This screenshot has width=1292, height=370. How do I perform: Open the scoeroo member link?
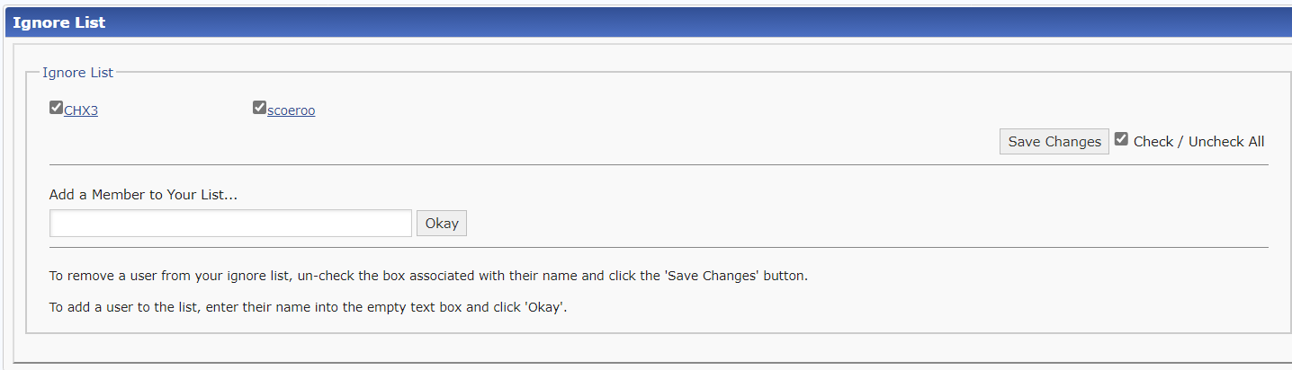[292, 110]
